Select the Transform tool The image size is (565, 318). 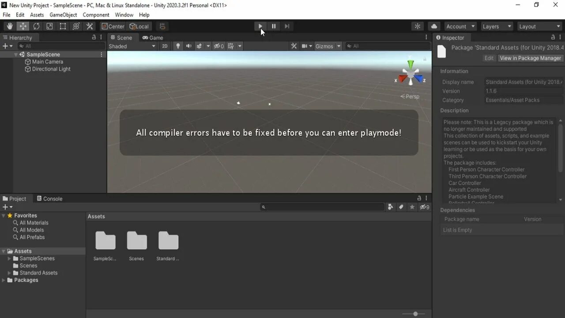76,26
